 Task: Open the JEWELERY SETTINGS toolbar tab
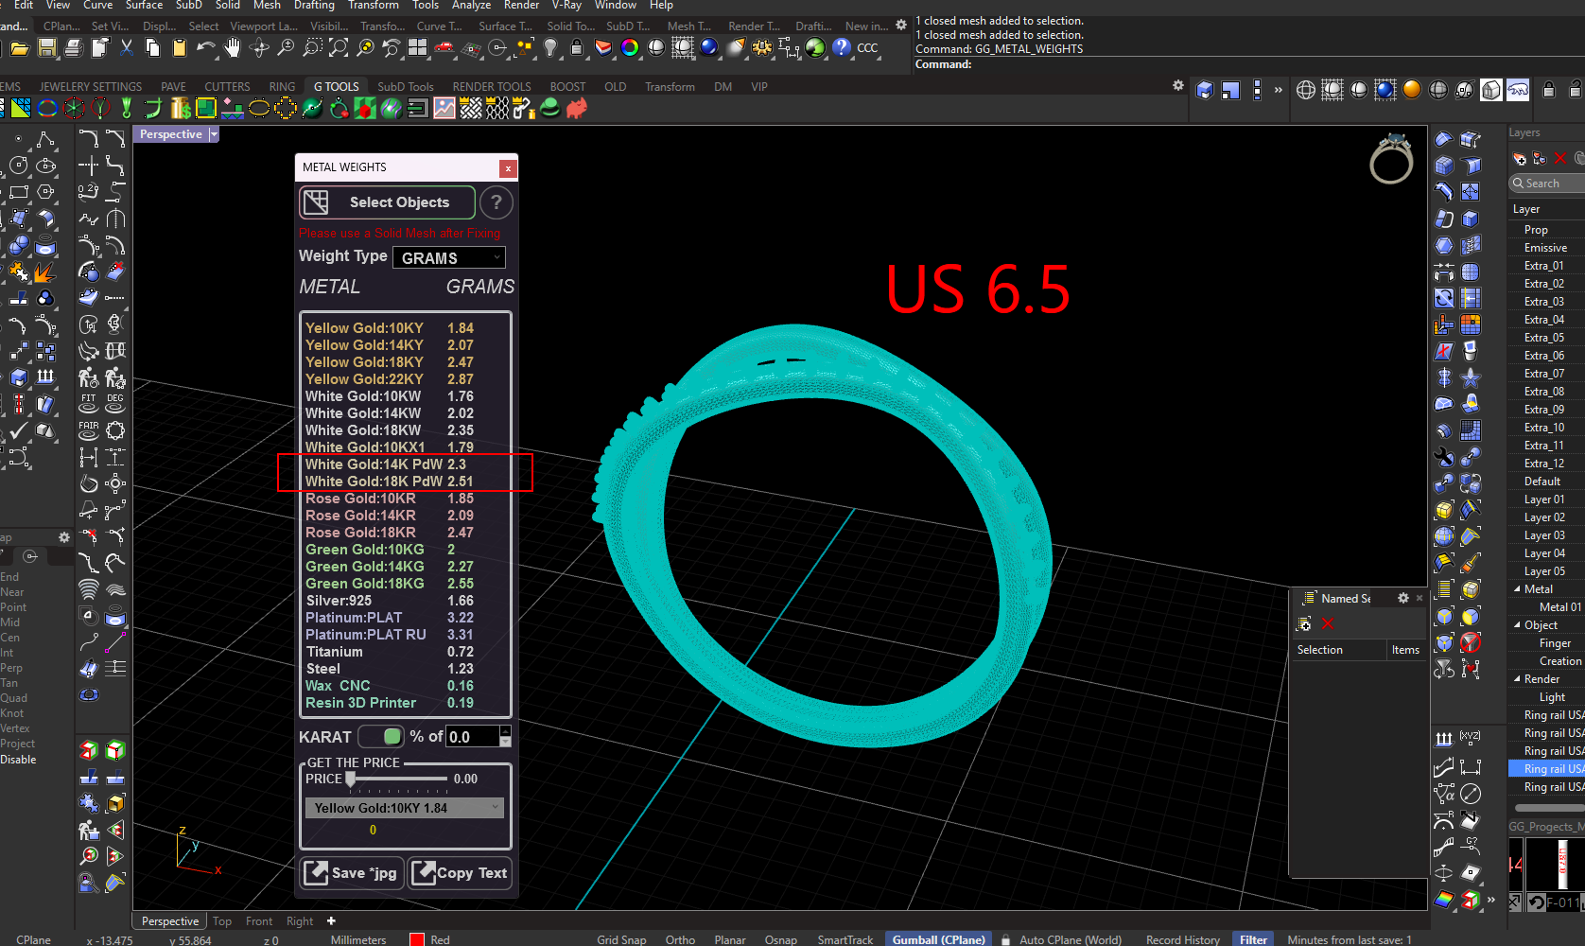tap(91, 86)
